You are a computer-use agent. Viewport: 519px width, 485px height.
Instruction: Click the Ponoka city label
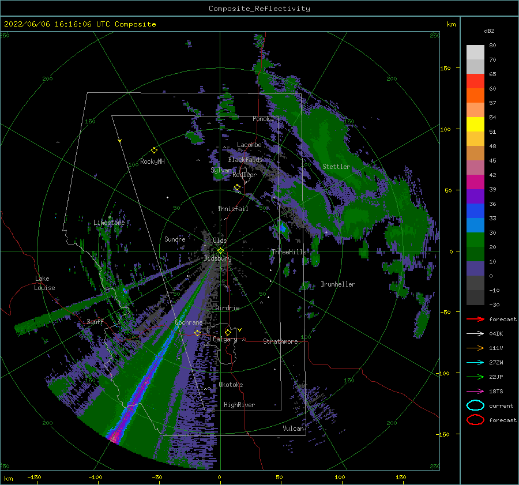point(263,119)
